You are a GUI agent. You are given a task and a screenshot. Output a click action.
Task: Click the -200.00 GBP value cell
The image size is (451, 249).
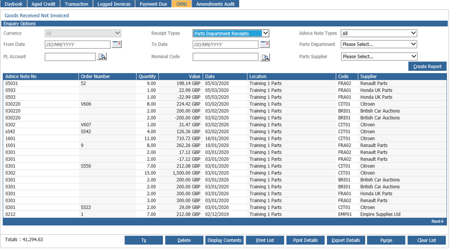click(x=181, y=118)
